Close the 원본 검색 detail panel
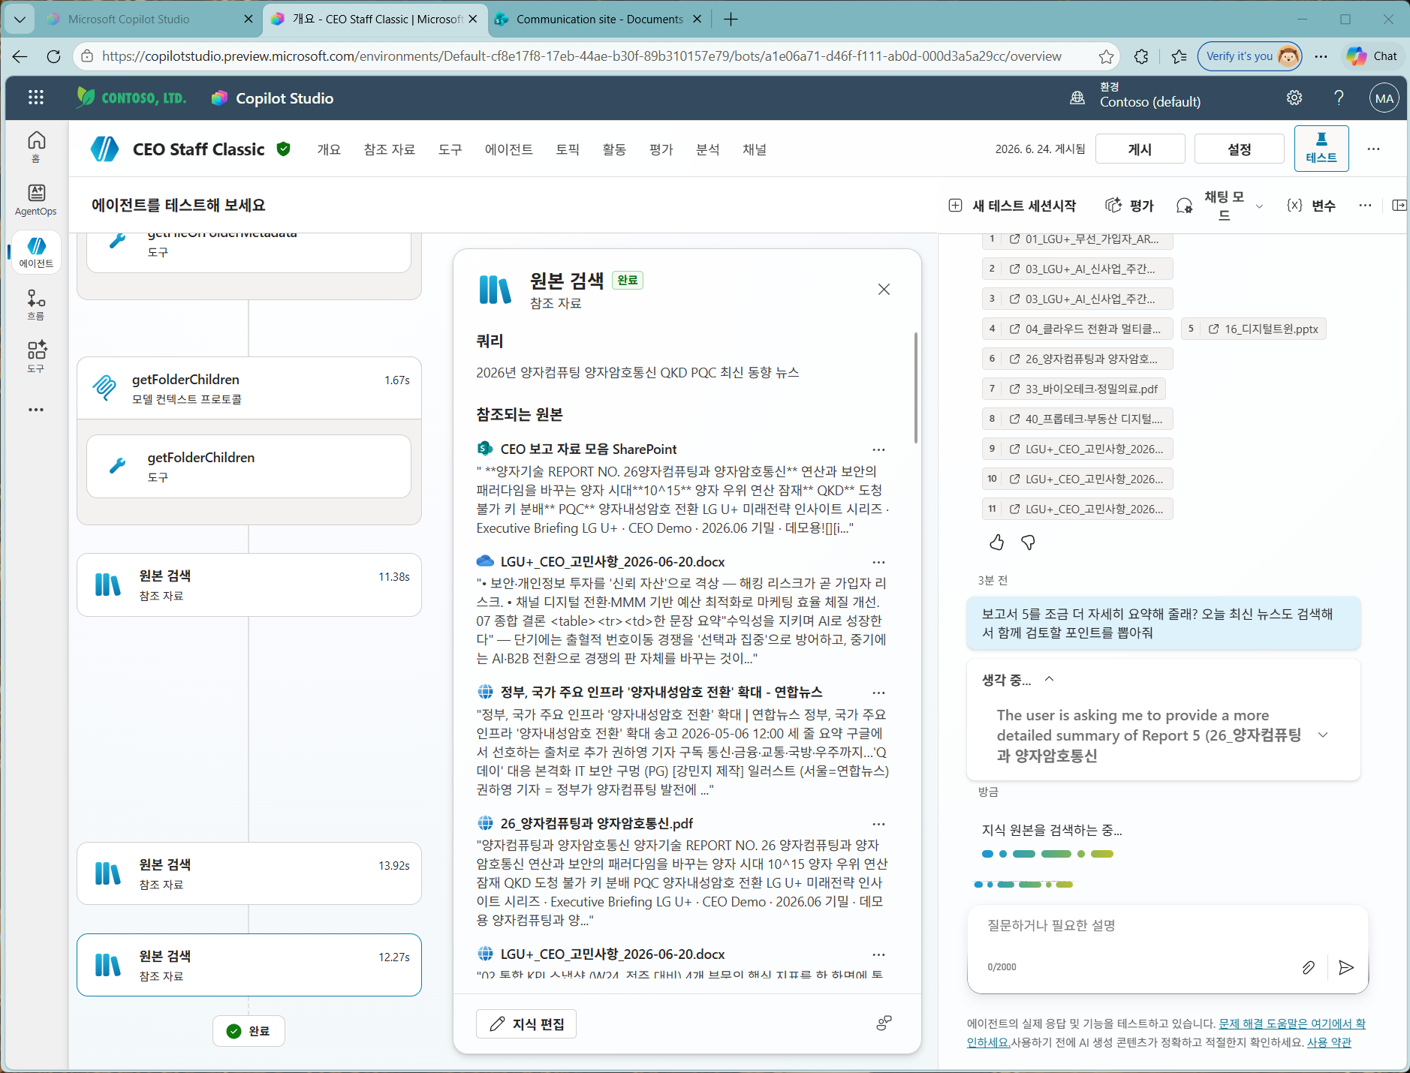This screenshot has width=1410, height=1073. coord(884,290)
